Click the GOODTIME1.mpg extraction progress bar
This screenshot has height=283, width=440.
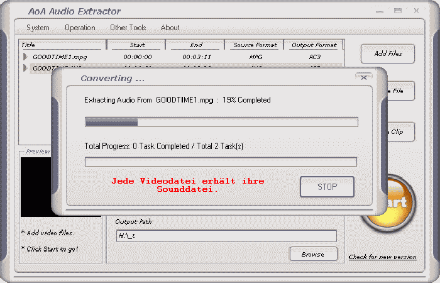tap(221, 122)
